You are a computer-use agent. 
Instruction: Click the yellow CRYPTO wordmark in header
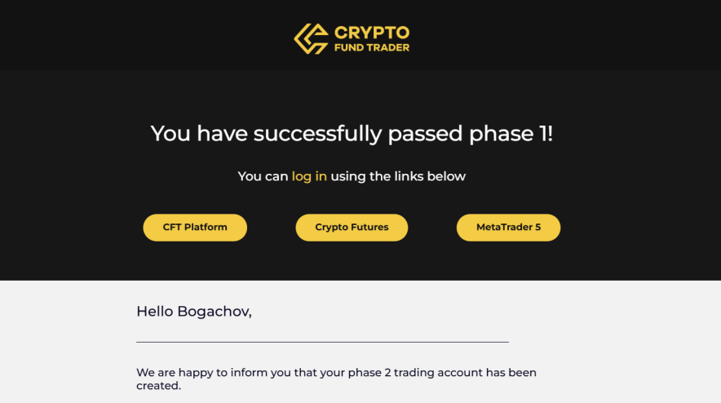[371, 33]
